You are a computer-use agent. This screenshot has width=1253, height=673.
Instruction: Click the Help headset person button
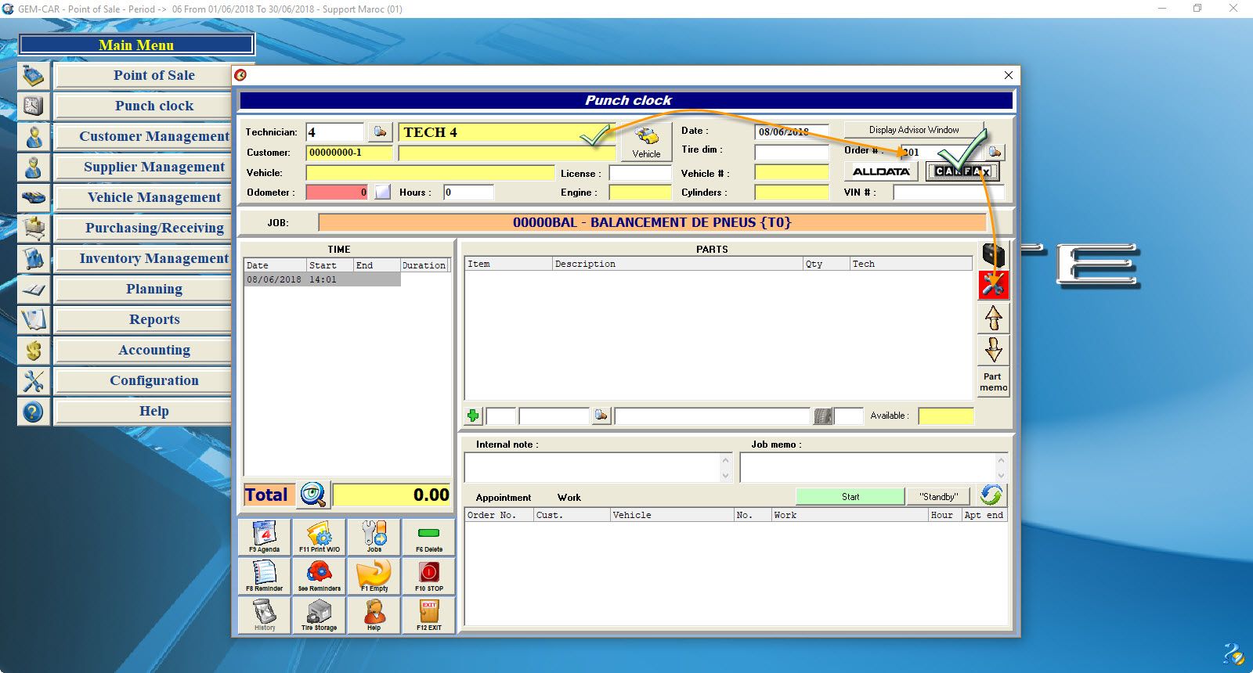pos(374,615)
